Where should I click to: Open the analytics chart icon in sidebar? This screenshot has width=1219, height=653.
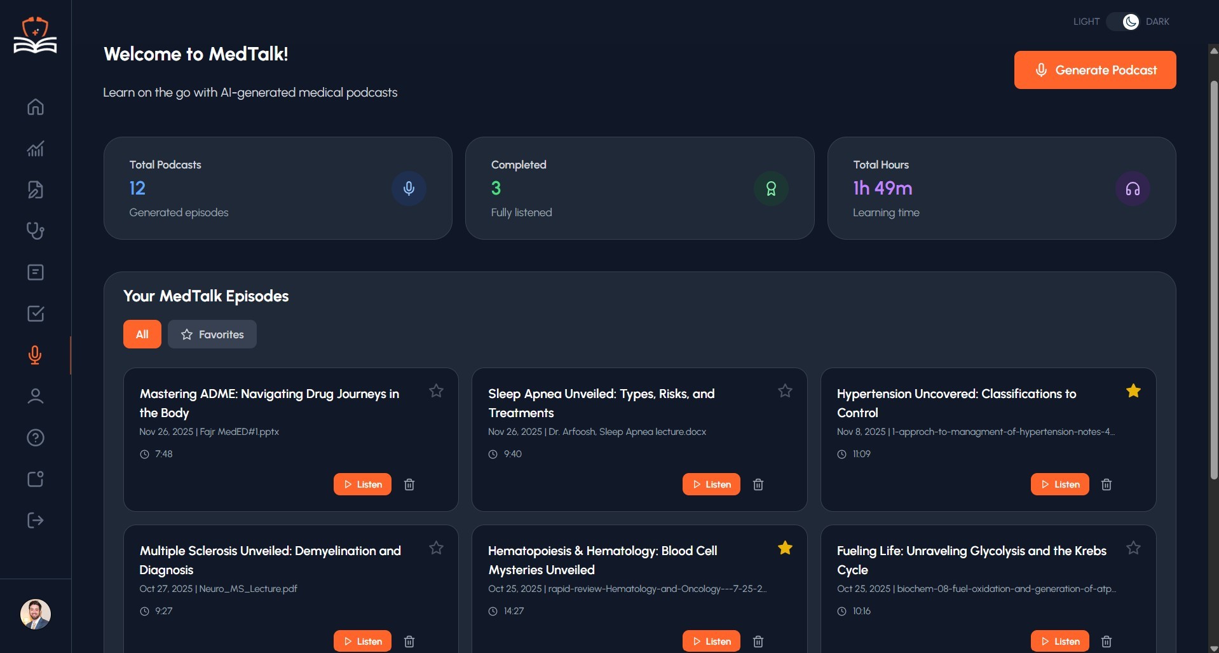click(36, 148)
